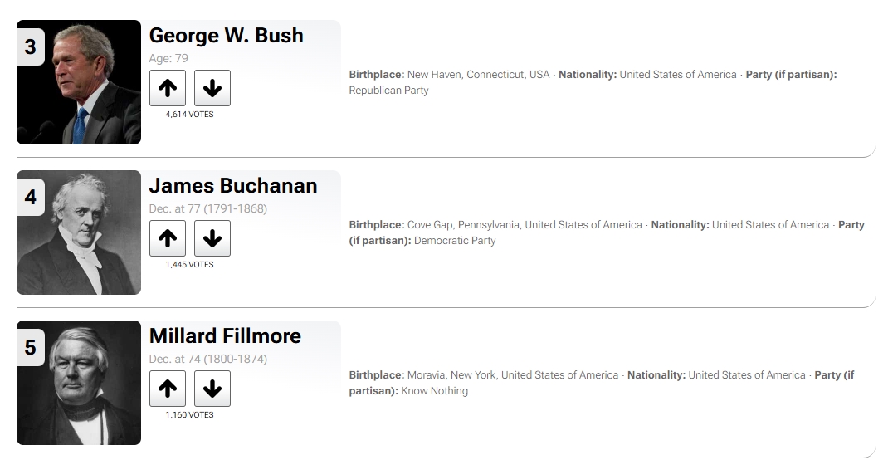
Task: Downvote James Buchanan
Action: [x=212, y=238]
